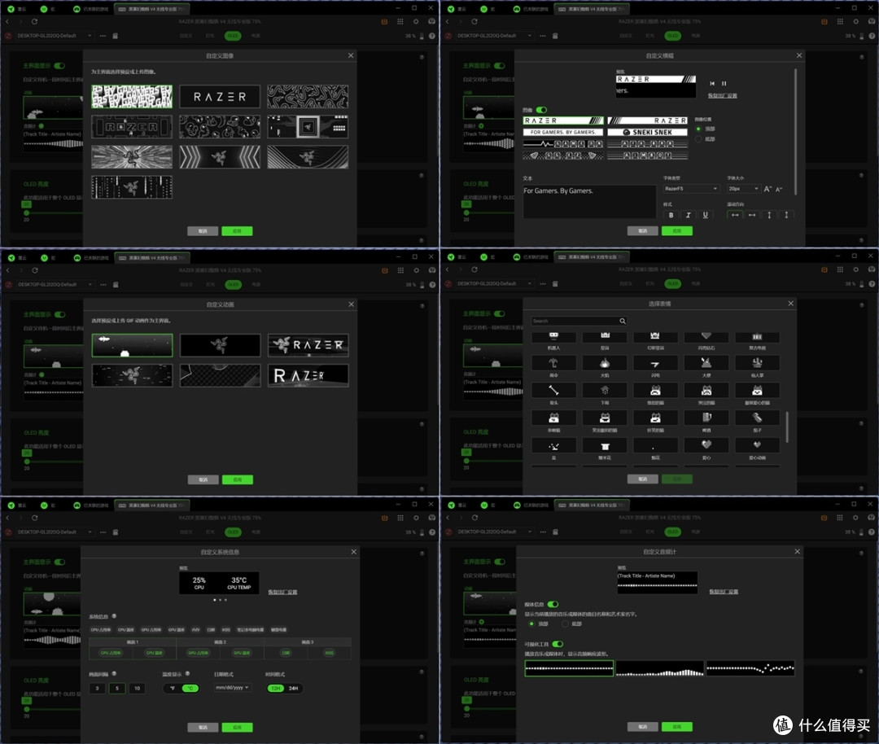This screenshot has width=879, height=744.
Task: Click the three-dots menu in custom animation window
Action: pyautogui.click(x=103, y=285)
